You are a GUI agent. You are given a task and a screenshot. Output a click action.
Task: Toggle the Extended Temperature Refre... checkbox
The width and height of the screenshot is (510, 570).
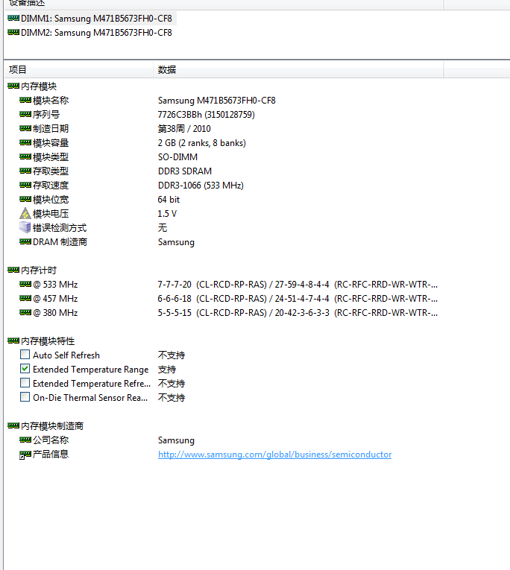(x=25, y=383)
